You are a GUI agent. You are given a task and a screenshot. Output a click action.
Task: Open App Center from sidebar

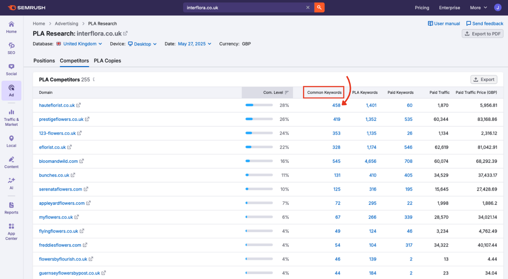pos(11,232)
